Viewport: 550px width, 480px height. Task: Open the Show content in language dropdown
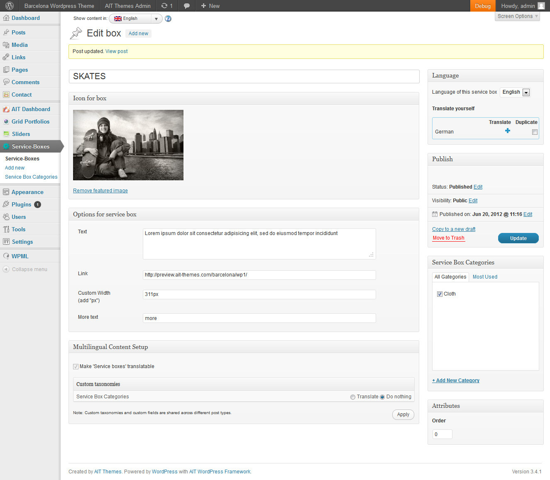pos(136,19)
